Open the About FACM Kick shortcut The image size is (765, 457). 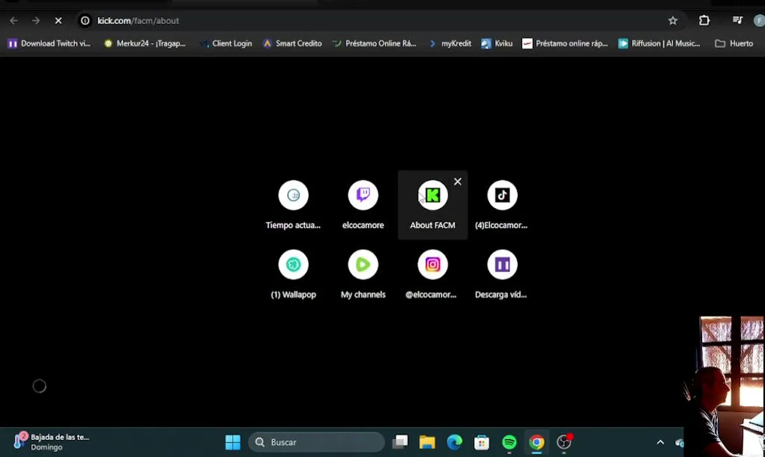[x=432, y=205]
